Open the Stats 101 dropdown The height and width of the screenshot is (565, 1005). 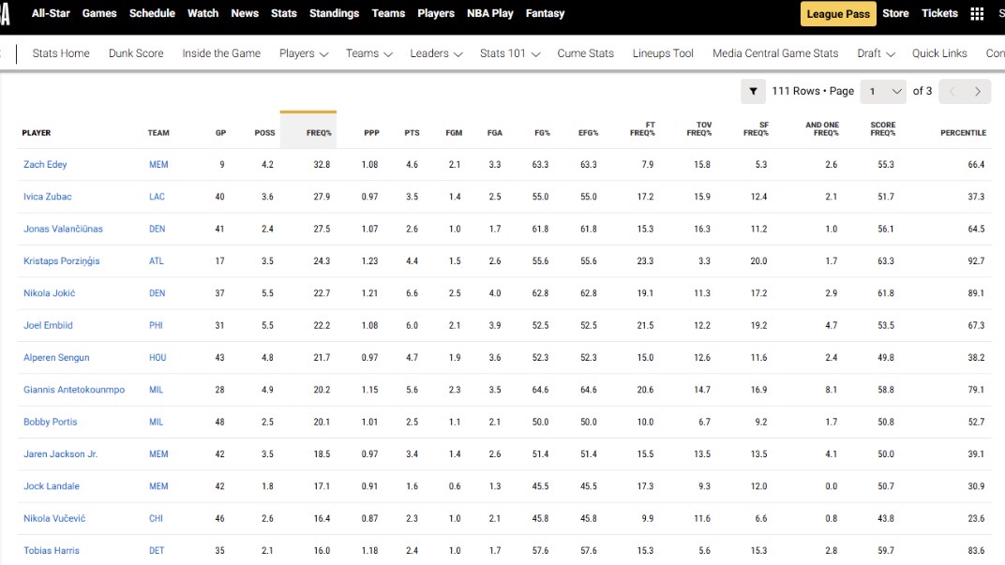point(510,53)
